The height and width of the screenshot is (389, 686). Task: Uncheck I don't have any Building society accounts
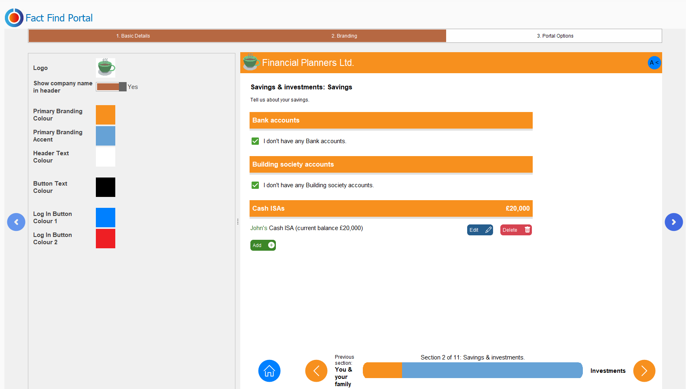click(255, 185)
